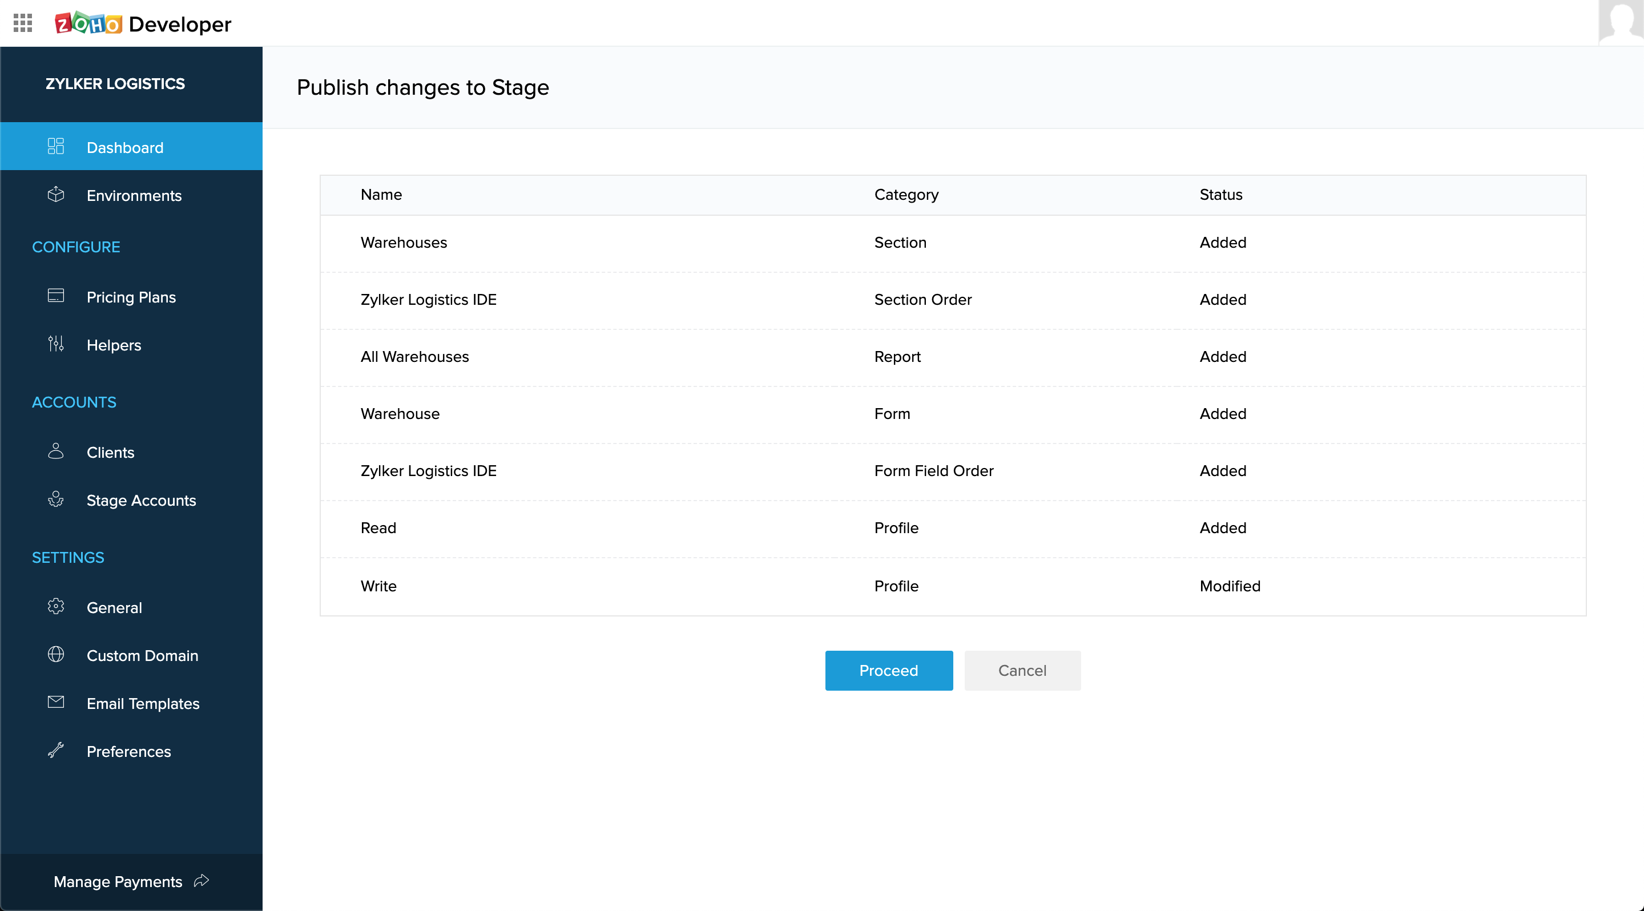
Task: Click the Helpers sliders icon
Action: (x=55, y=344)
